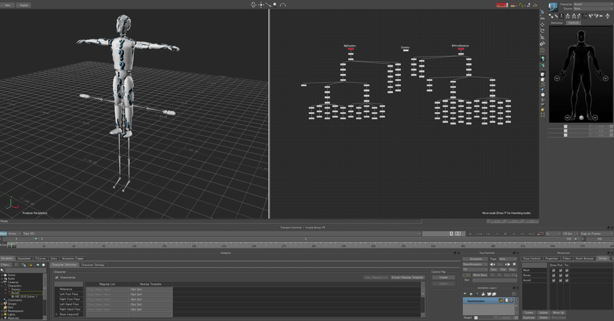Click the new animation layer icon

(465, 294)
